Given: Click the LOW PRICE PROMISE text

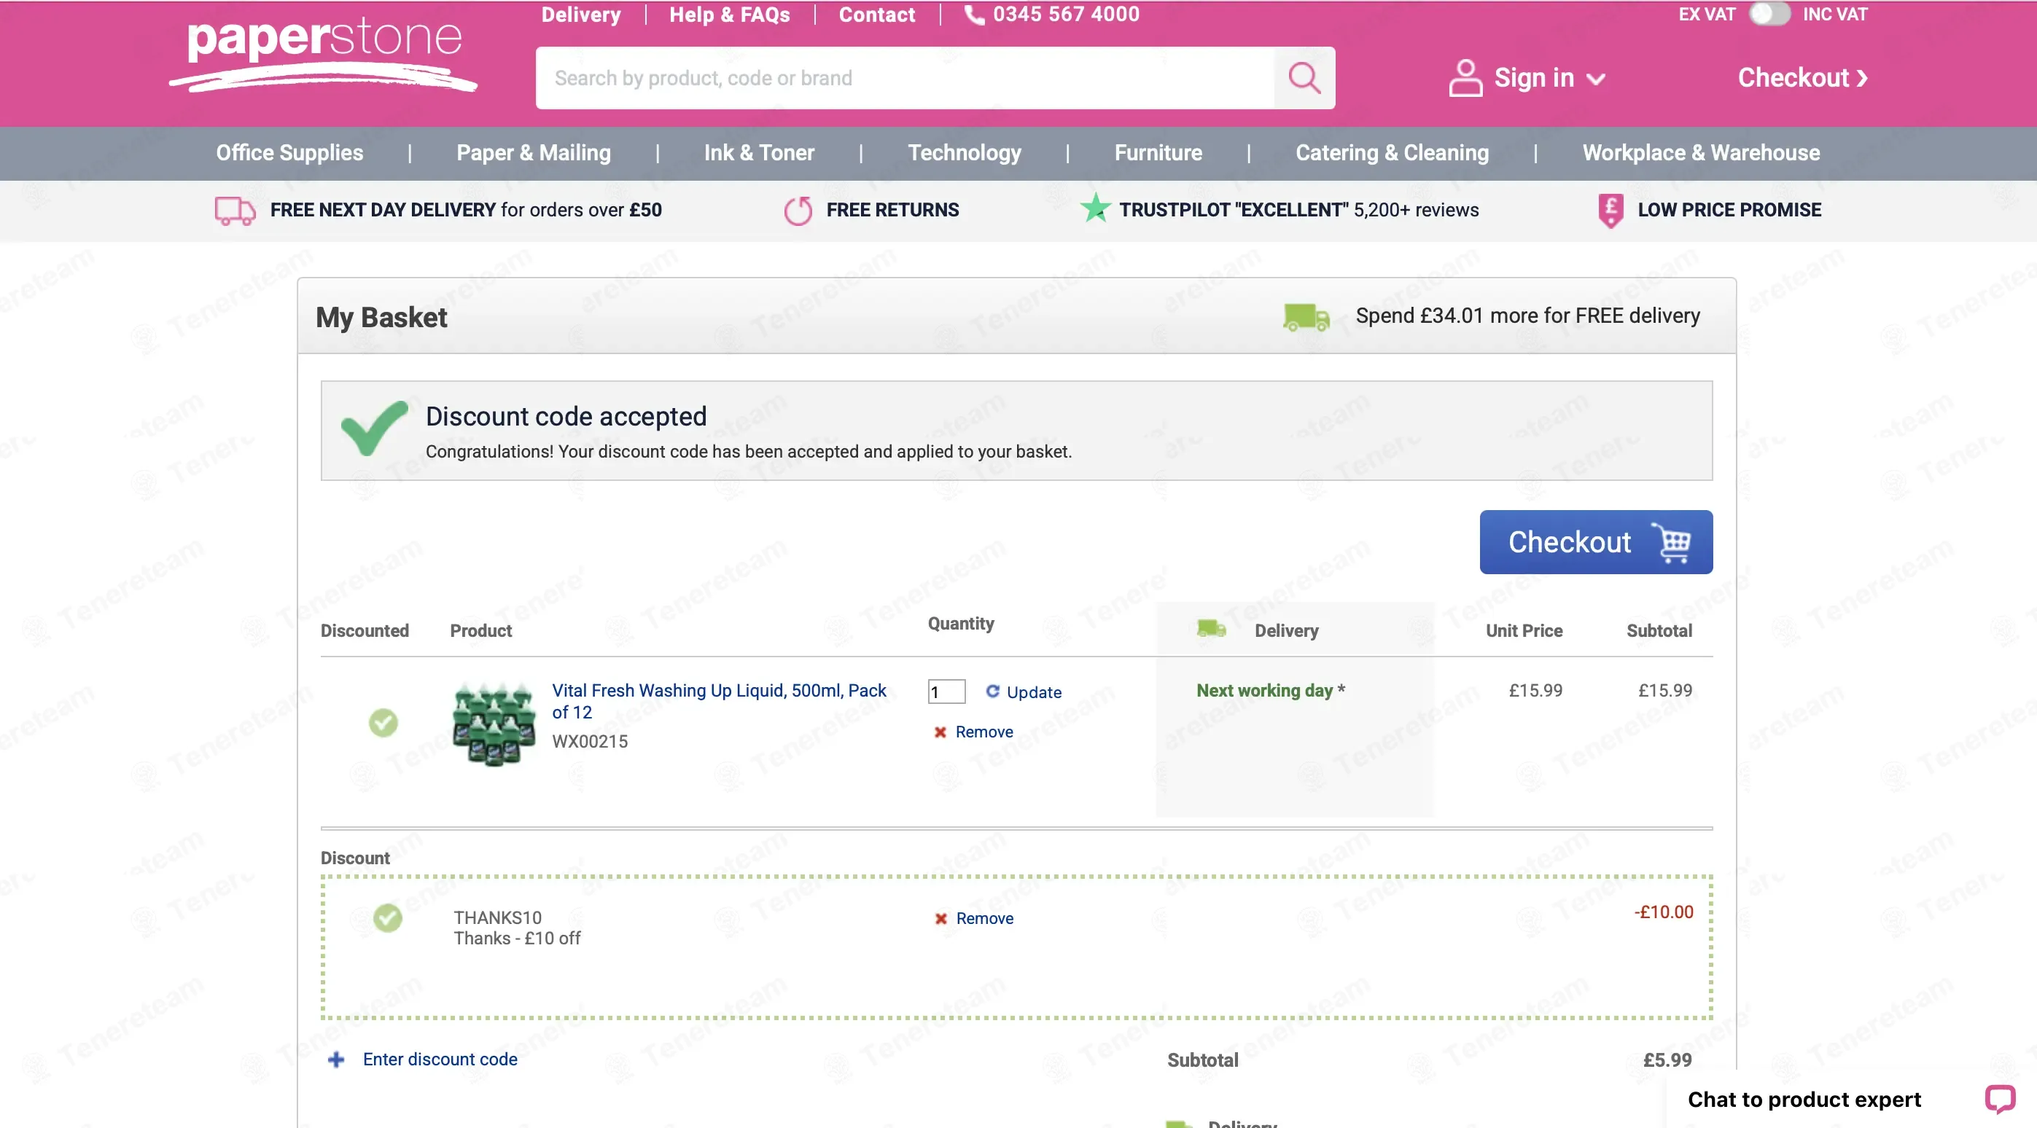Looking at the screenshot, I should point(1729,211).
